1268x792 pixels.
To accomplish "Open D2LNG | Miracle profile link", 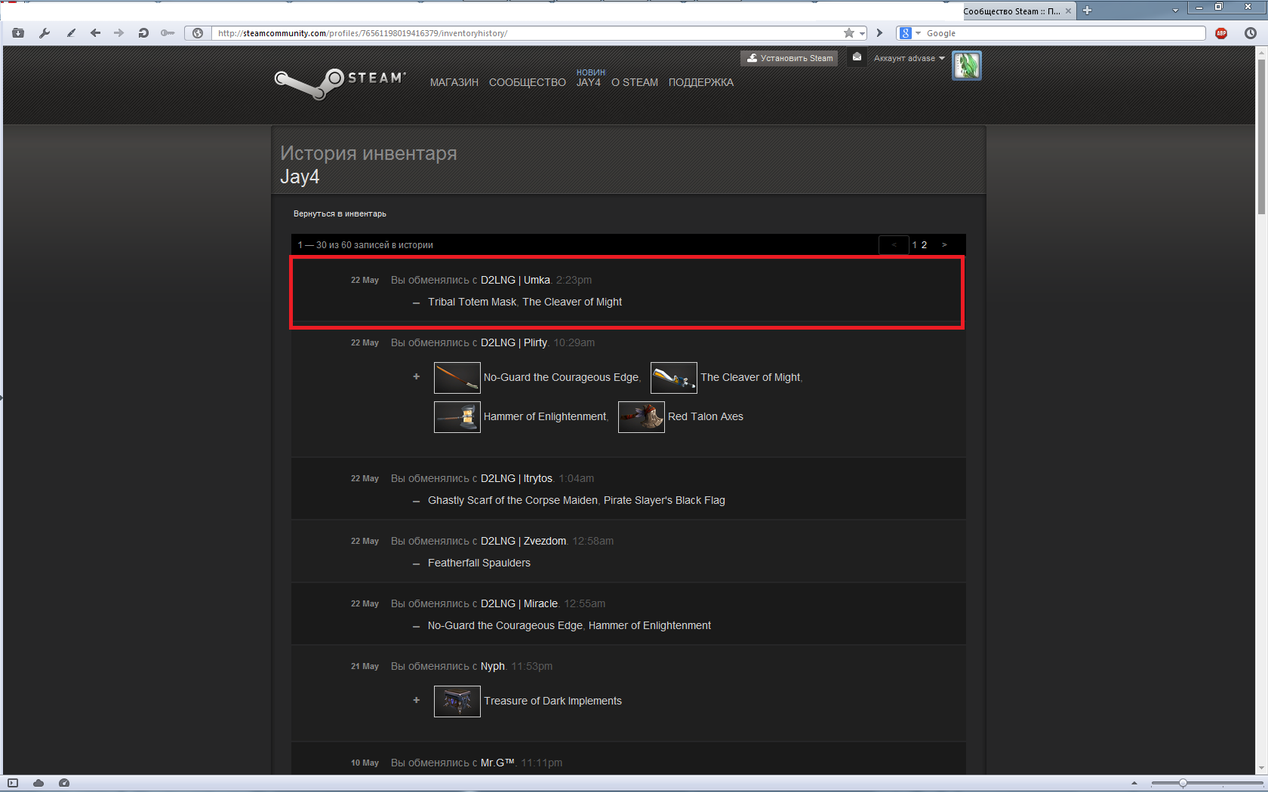I will (x=519, y=603).
